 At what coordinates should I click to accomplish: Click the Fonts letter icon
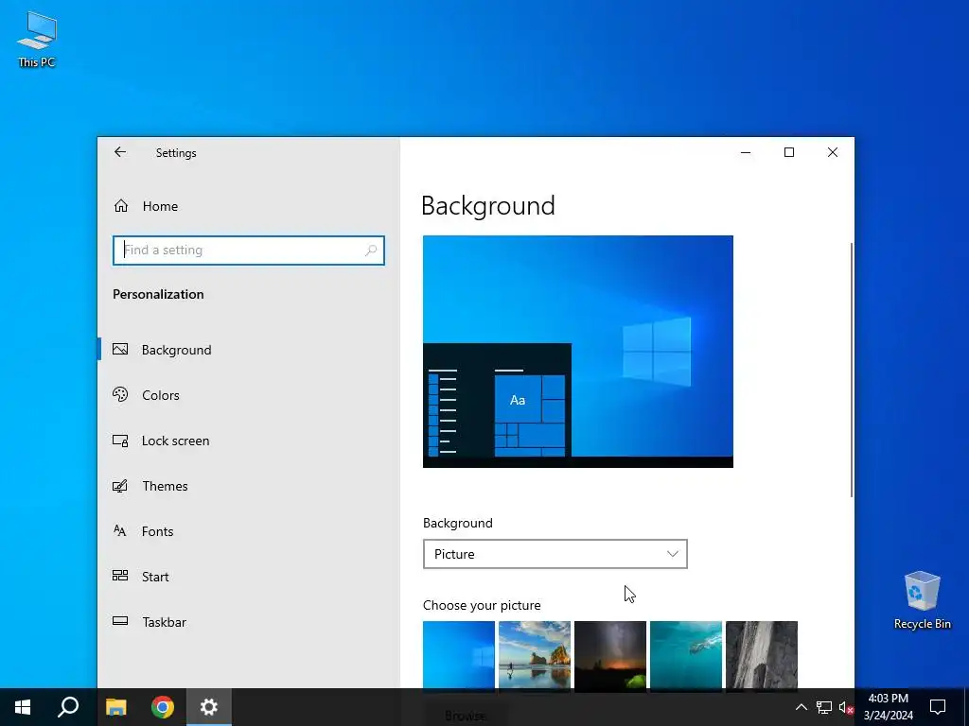coord(120,531)
